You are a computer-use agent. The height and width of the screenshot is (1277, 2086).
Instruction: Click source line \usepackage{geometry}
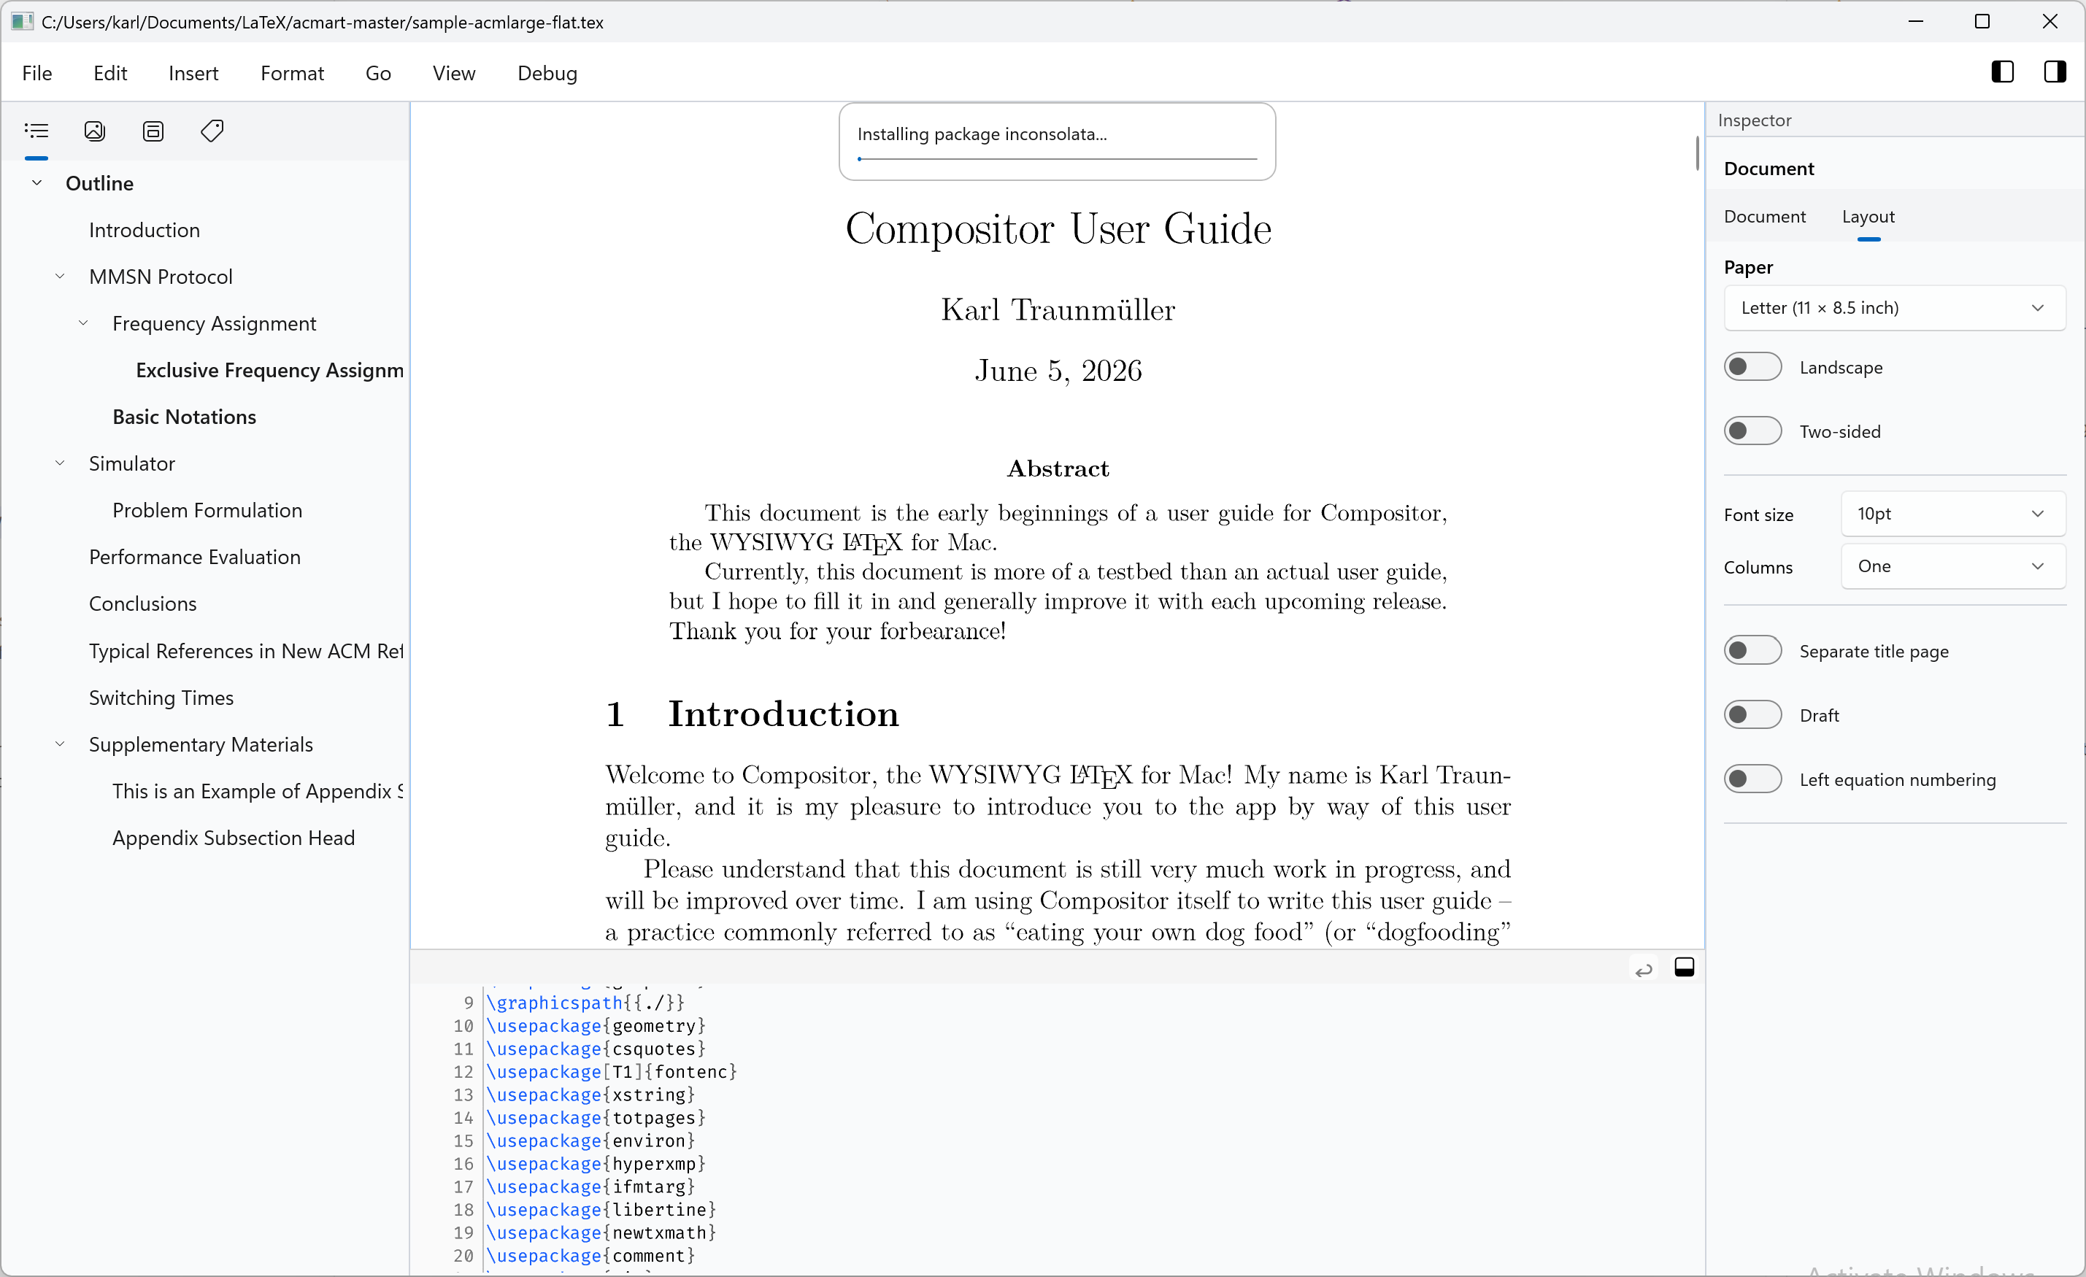pyautogui.click(x=596, y=1026)
